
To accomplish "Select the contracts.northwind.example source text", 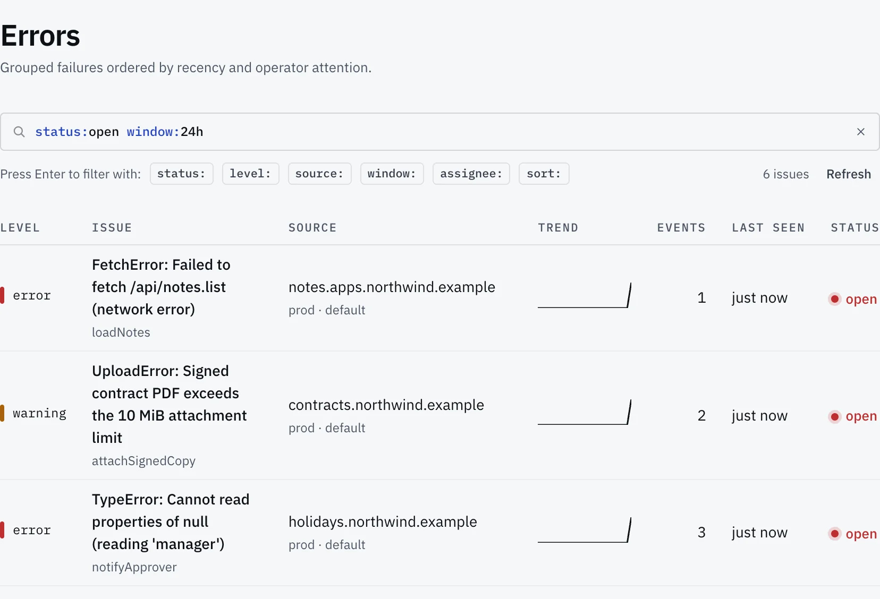I will (386, 405).
